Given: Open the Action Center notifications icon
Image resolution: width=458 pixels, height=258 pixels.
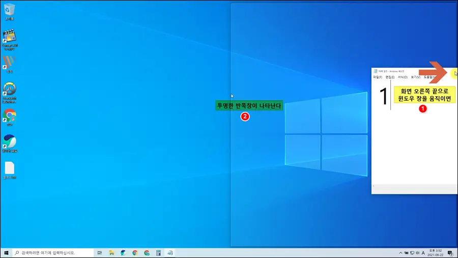Looking at the screenshot, I should click(x=450, y=253).
